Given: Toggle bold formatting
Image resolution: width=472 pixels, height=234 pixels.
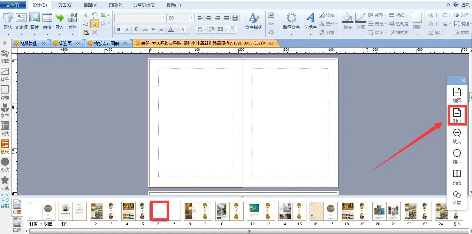Looking at the screenshot, I should pyautogui.click(x=119, y=30).
